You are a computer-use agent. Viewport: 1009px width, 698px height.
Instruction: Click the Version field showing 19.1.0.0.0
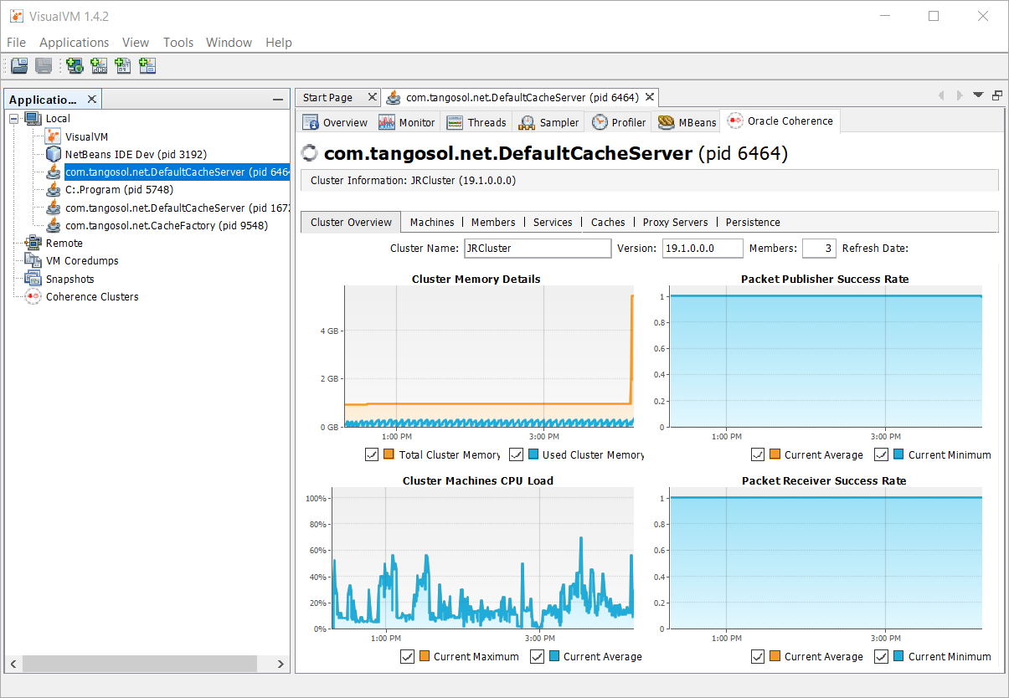pos(703,248)
